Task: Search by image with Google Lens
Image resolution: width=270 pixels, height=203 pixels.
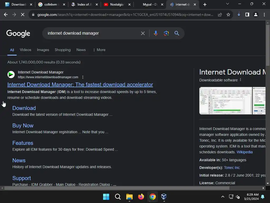Action: pyautogui.click(x=166, y=33)
